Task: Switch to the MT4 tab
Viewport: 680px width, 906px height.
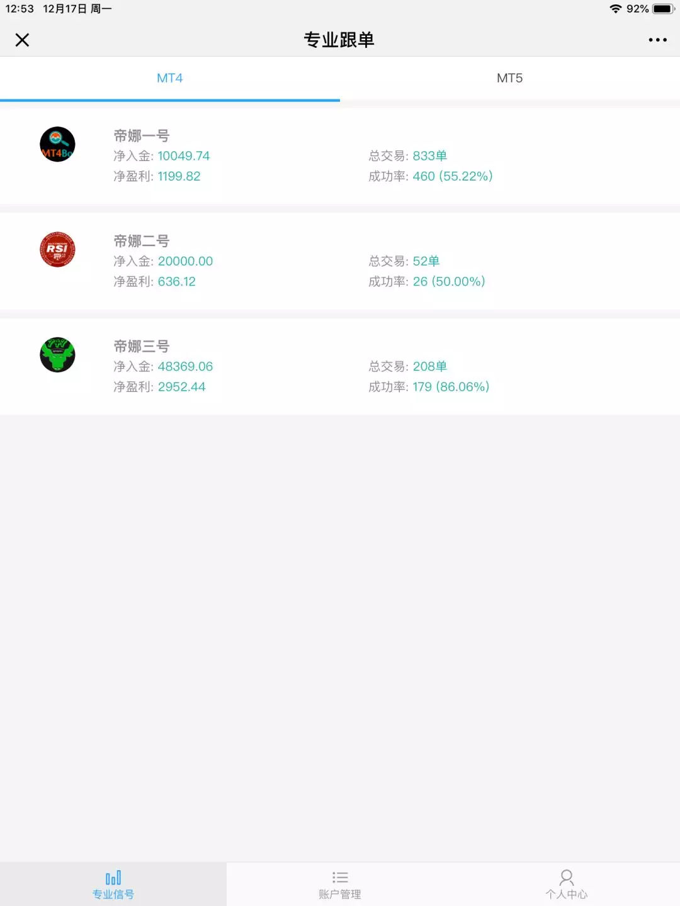Action: (x=170, y=78)
